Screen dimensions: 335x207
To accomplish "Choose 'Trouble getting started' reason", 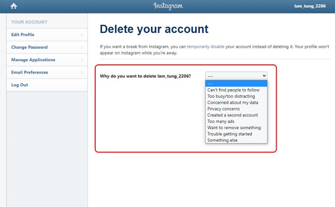I will coord(230,134).
